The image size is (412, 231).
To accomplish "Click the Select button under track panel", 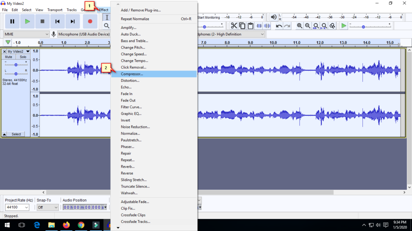I will [16, 134].
